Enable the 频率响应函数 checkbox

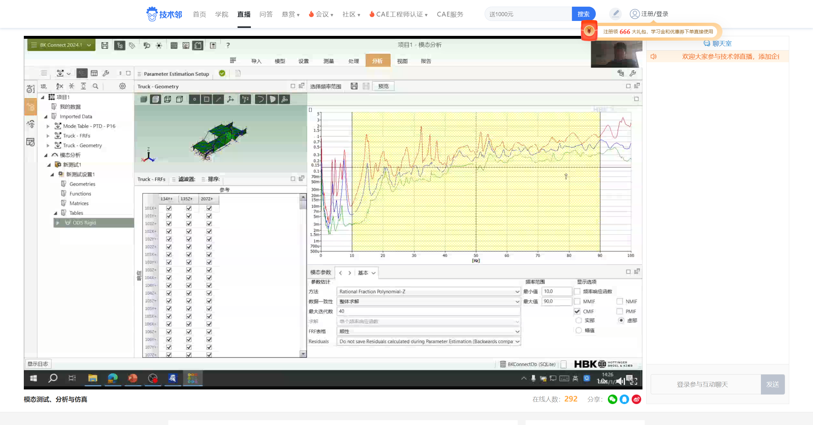[x=577, y=291]
